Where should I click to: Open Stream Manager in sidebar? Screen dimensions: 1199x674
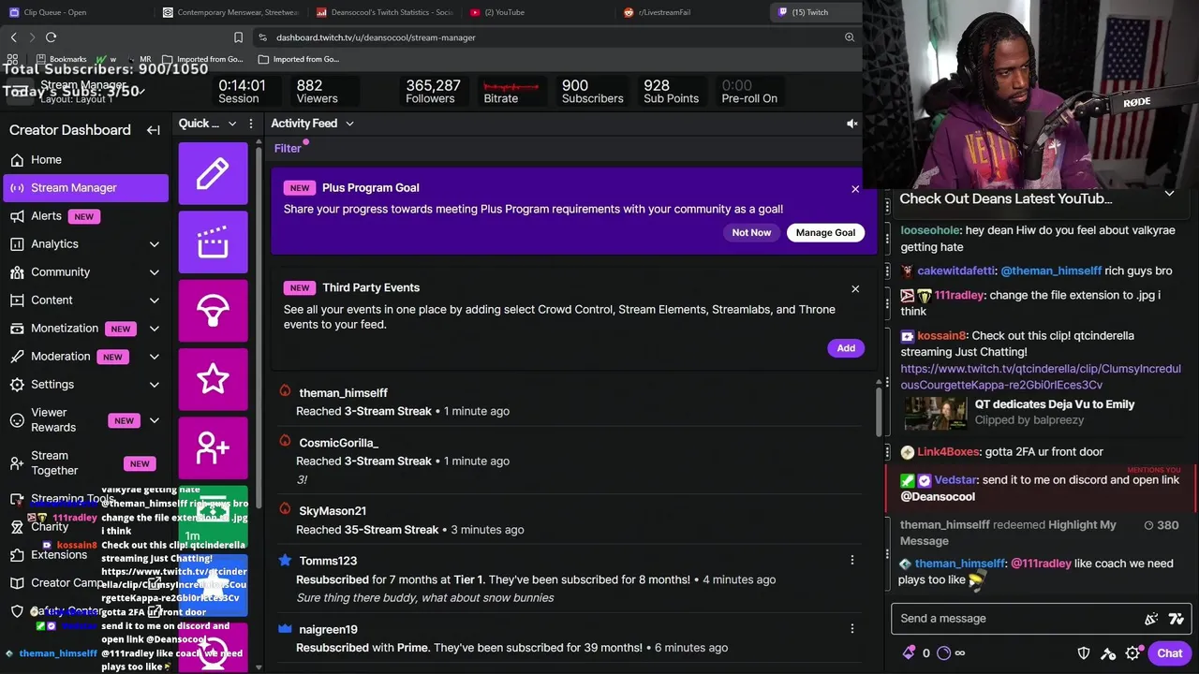[85, 188]
